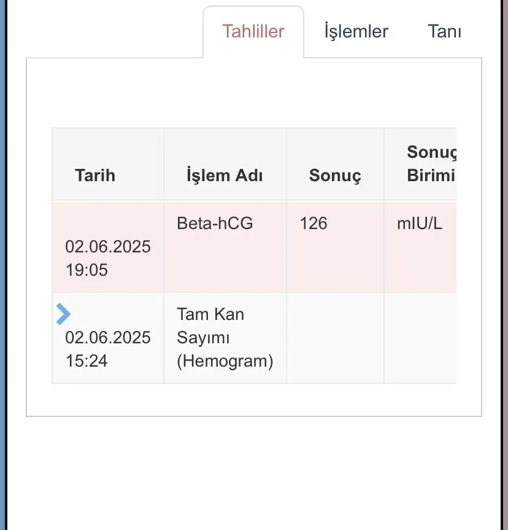This screenshot has height=530, width=508.
Task: Sort by the Tarih column header
Action: point(95,175)
